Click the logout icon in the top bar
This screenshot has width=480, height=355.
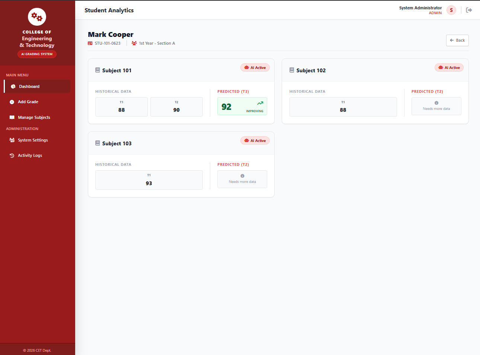coord(469,10)
